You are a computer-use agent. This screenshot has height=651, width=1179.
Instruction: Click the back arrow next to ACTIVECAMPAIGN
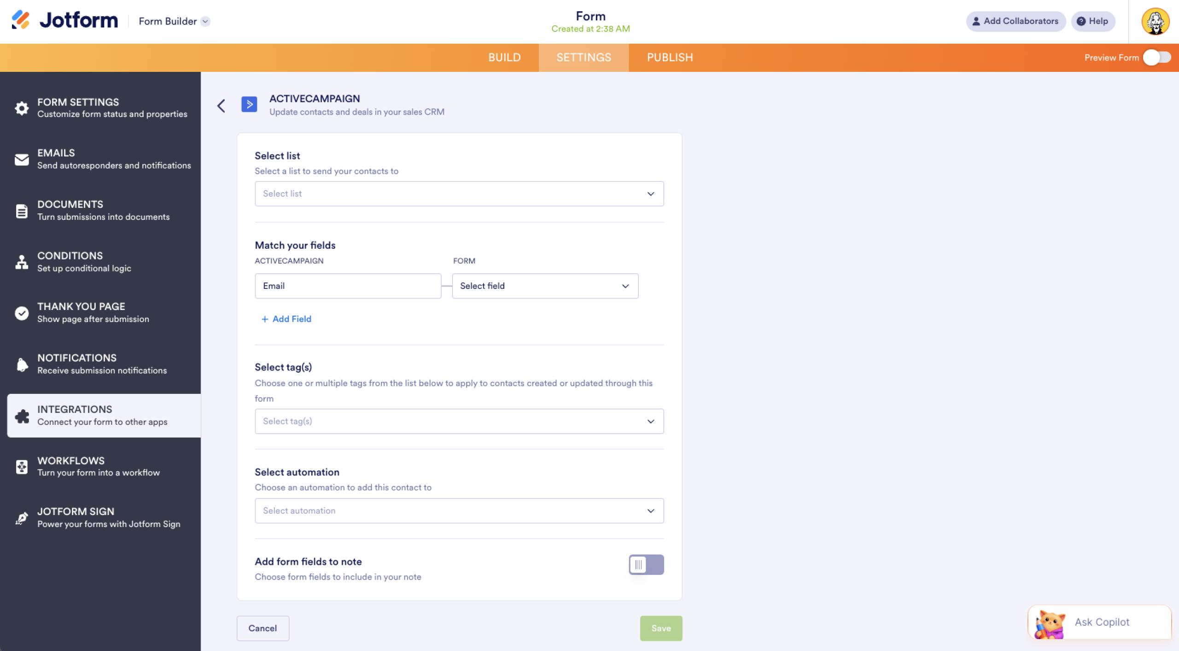[x=222, y=106]
